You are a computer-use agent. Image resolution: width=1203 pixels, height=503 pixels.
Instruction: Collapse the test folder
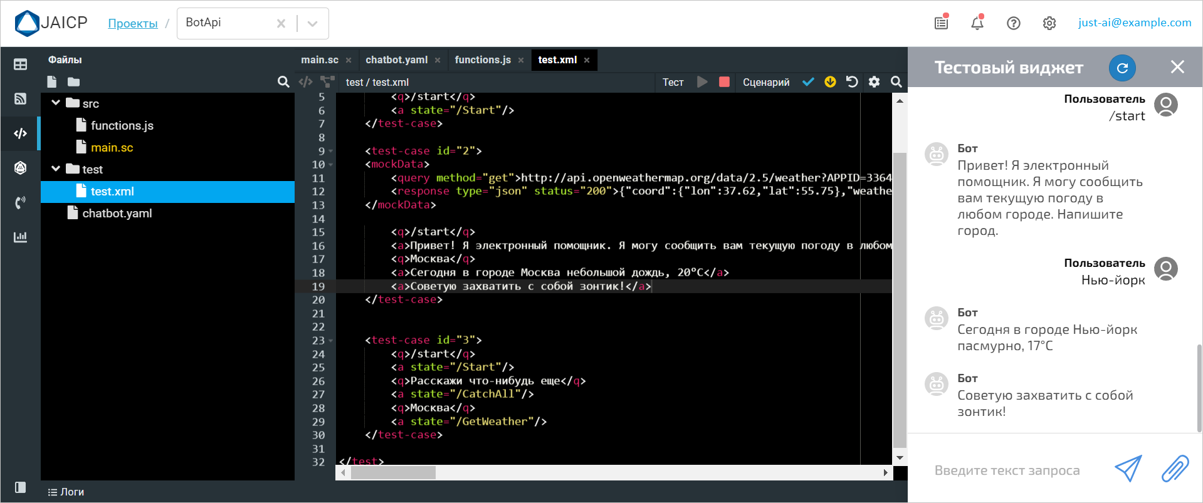[56, 169]
